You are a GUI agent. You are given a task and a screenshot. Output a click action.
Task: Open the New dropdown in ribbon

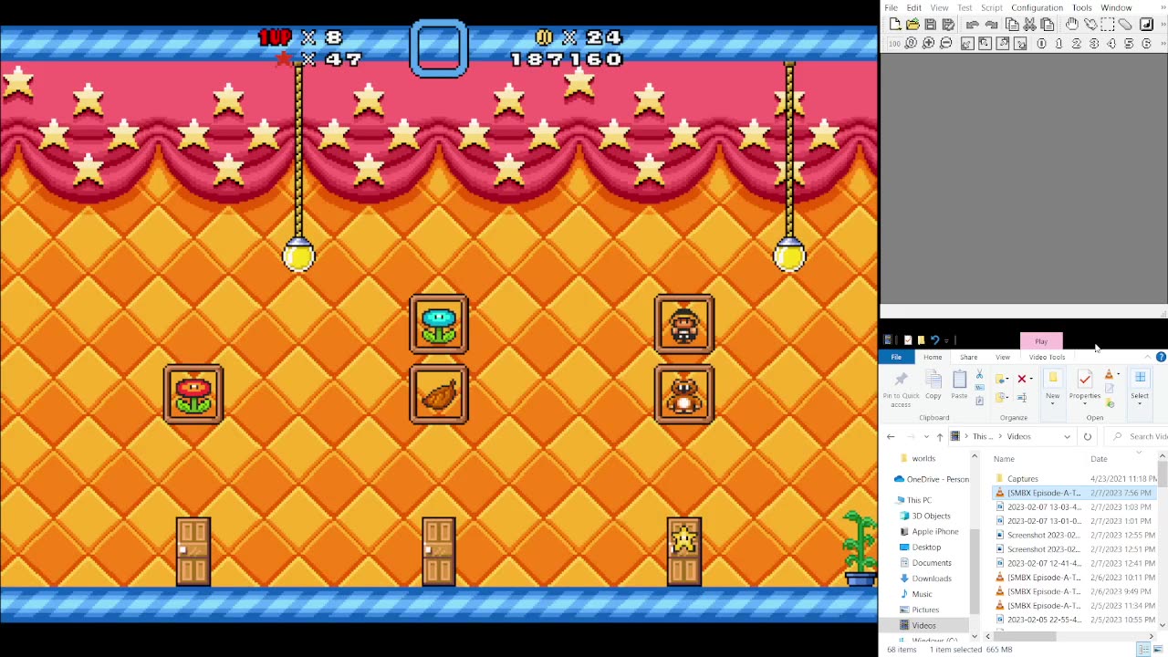point(1052,387)
